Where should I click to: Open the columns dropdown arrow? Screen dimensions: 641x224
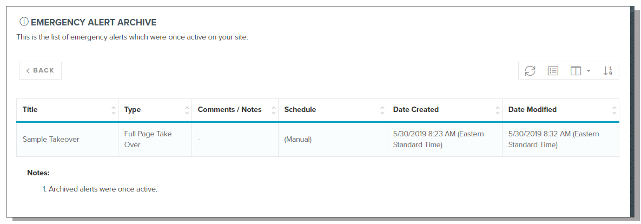click(x=589, y=71)
